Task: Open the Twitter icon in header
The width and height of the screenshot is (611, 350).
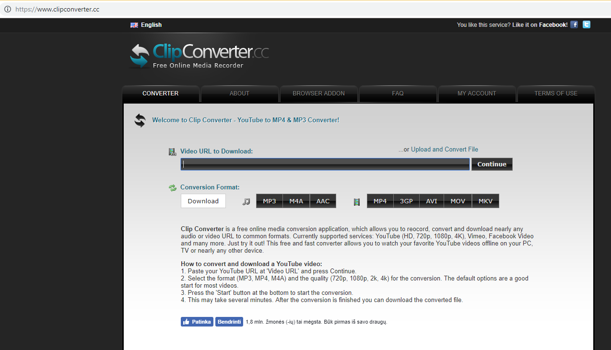Action: coord(587,24)
